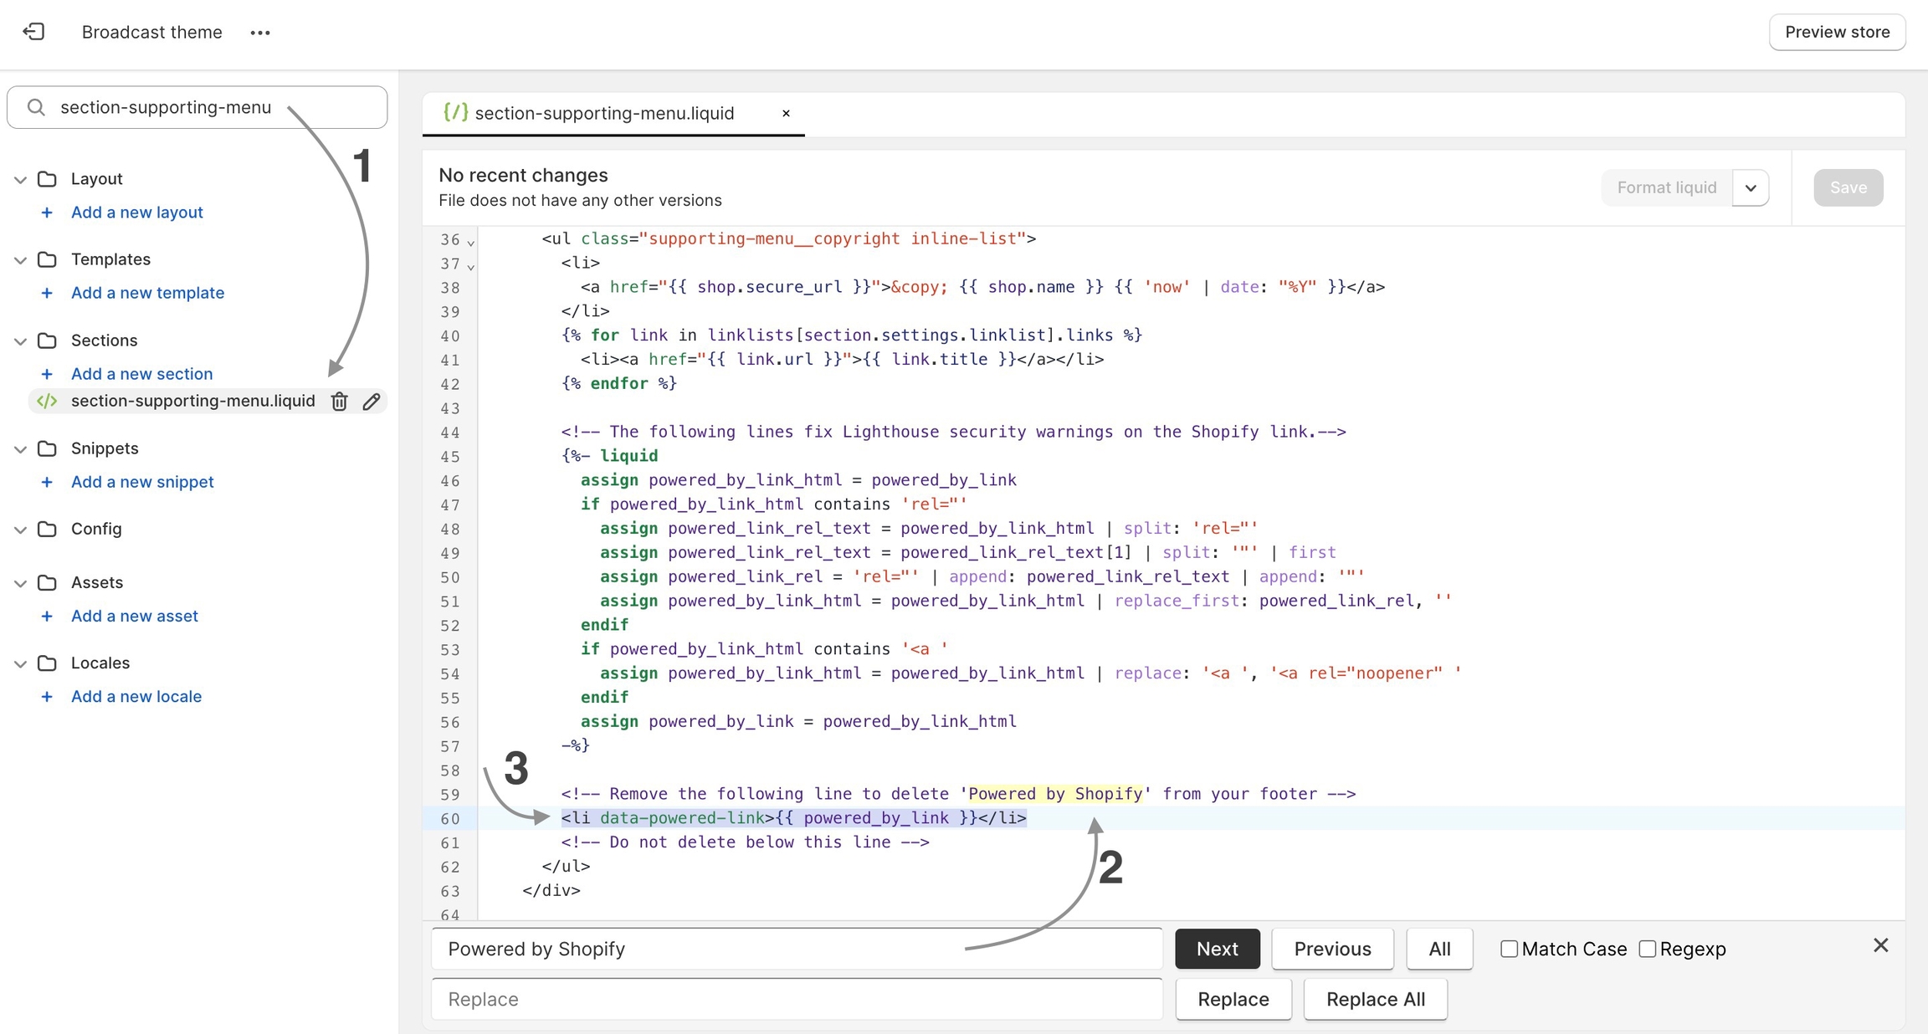1928x1034 pixels.
Task: Open section-supporting-menu.liquid in the file tree
Action: pyautogui.click(x=192, y=402)
